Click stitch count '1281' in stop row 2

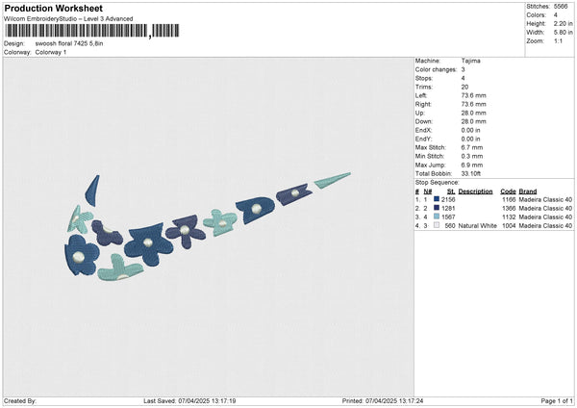448,209
